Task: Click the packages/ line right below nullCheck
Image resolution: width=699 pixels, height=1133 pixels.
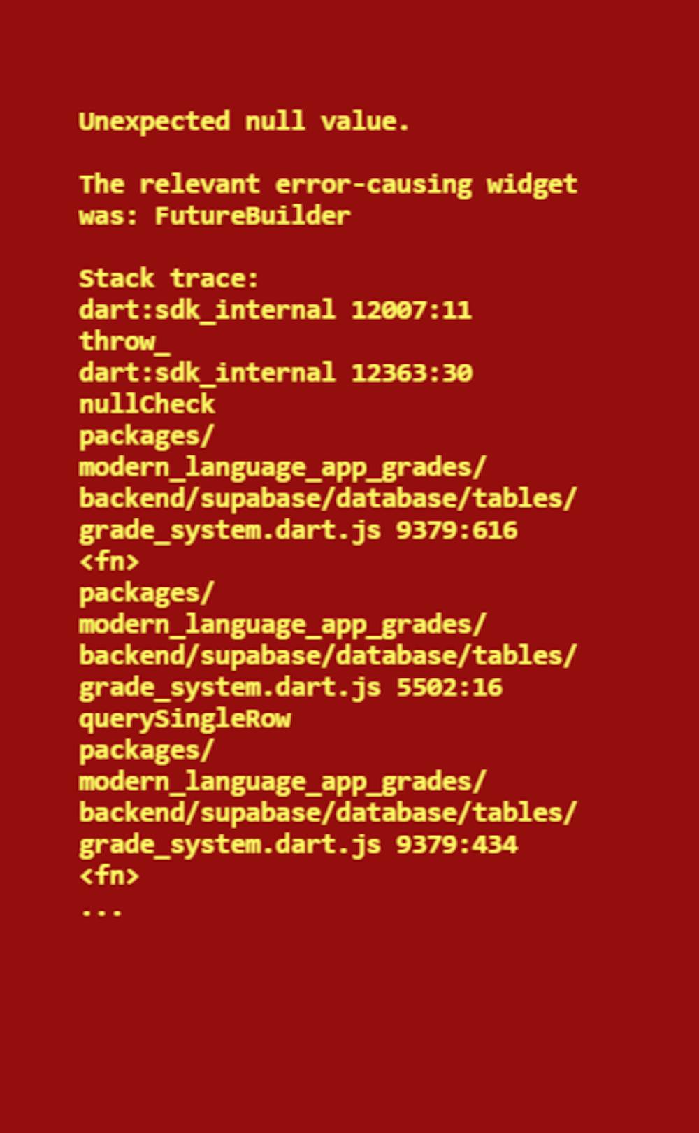Action: 146,436
